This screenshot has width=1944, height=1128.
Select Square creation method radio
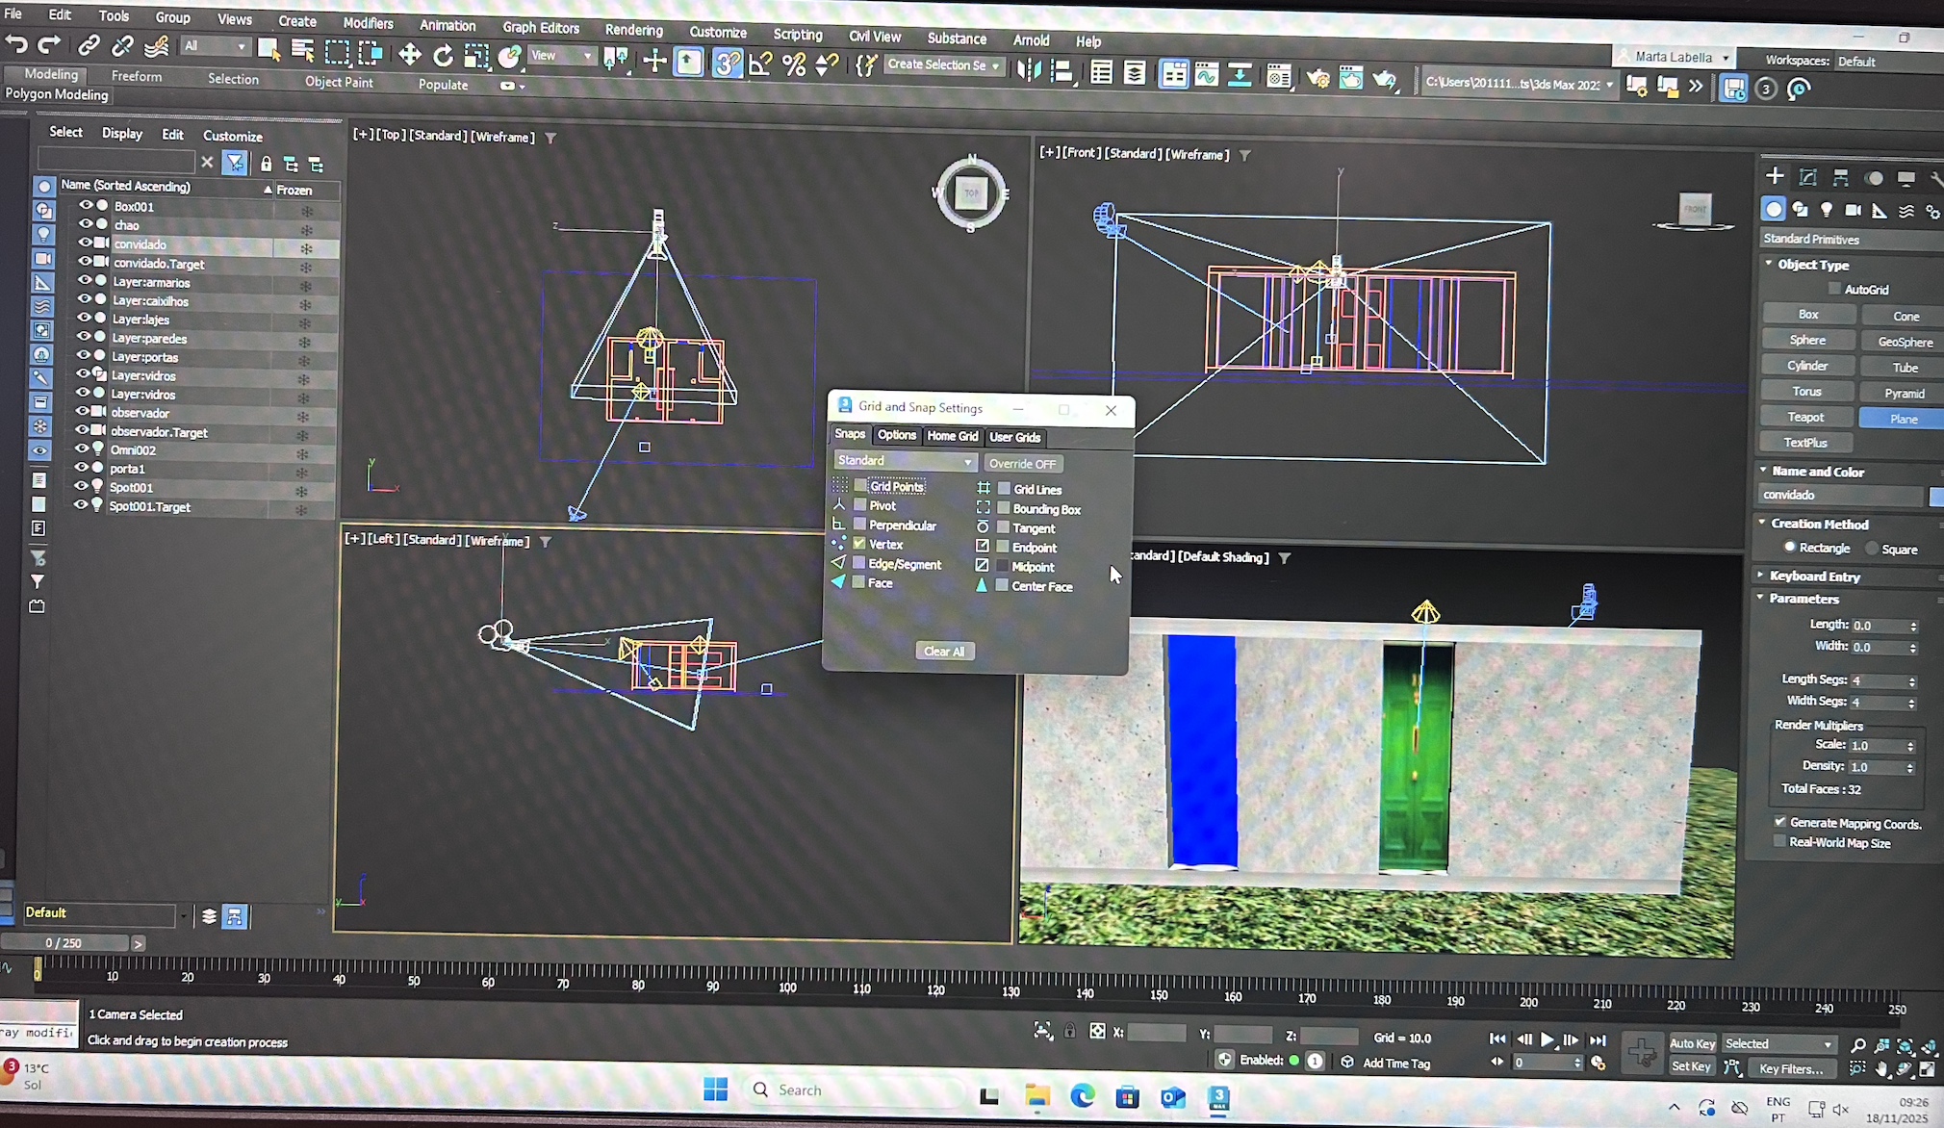[x=1872, y=549]
